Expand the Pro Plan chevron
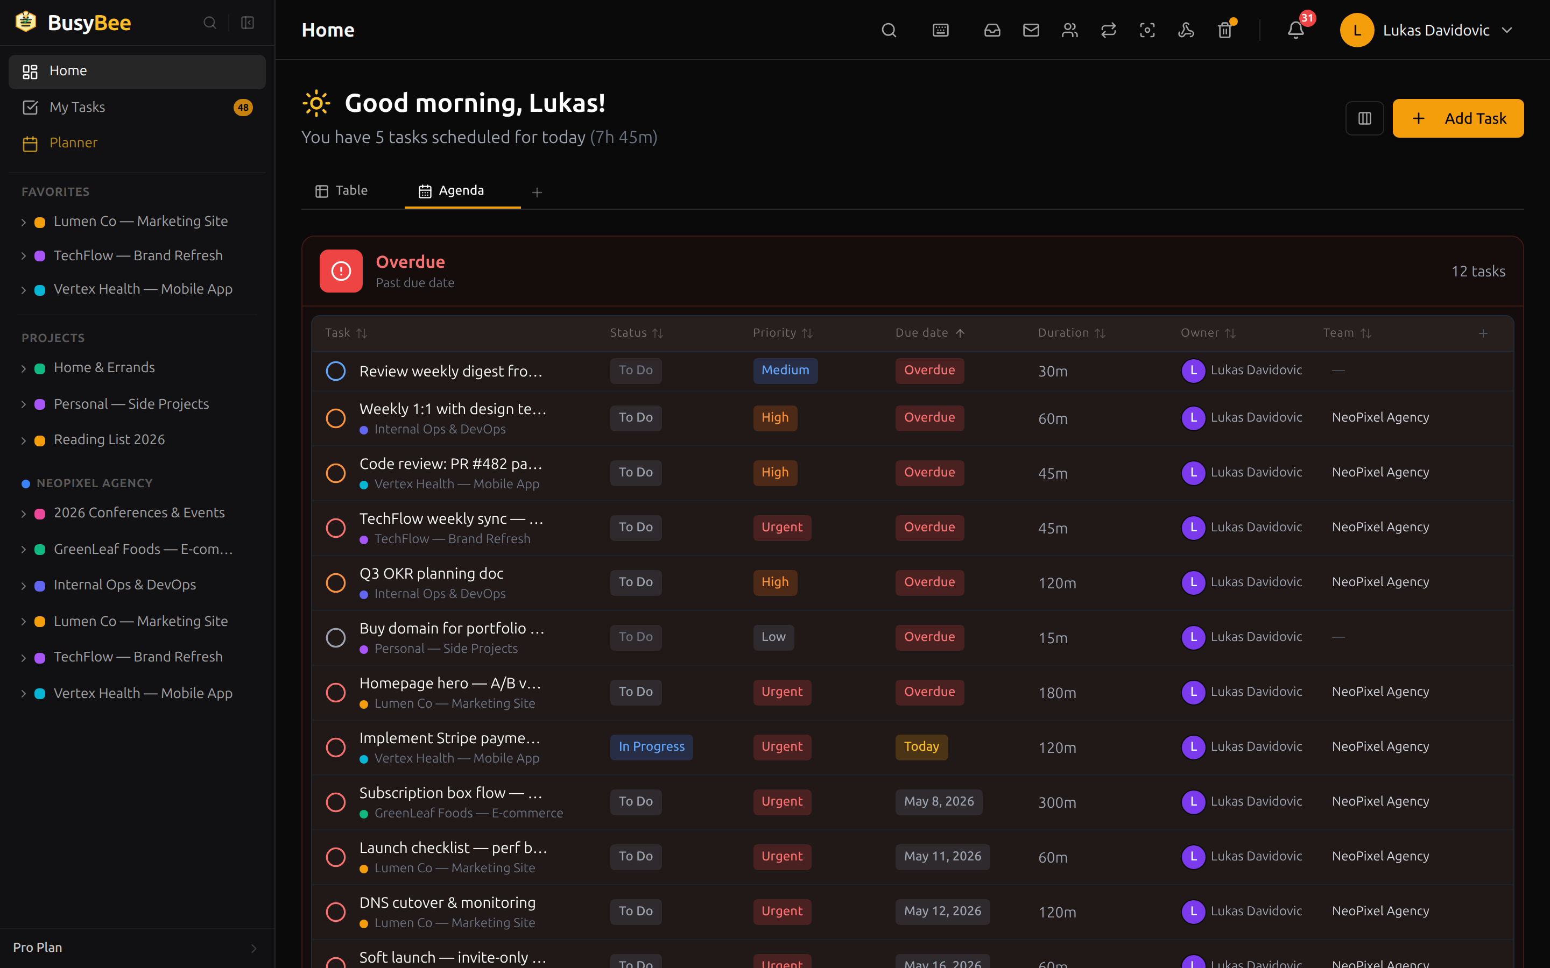Image resolution: width=1550 pixels, height=968 pixels. pyautogui.click(x=253, y=948)
